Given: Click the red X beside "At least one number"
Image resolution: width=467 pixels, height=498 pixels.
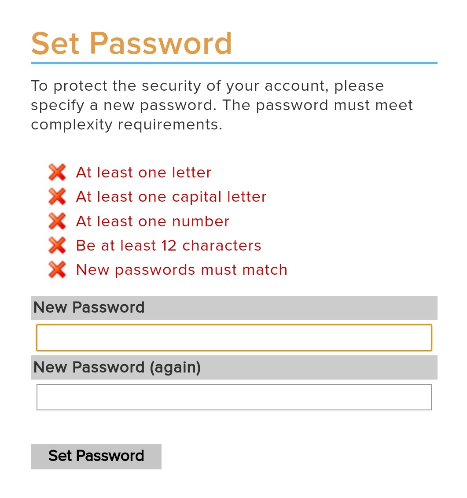Looking at the screenshot, I should click(x=57, y=221).
